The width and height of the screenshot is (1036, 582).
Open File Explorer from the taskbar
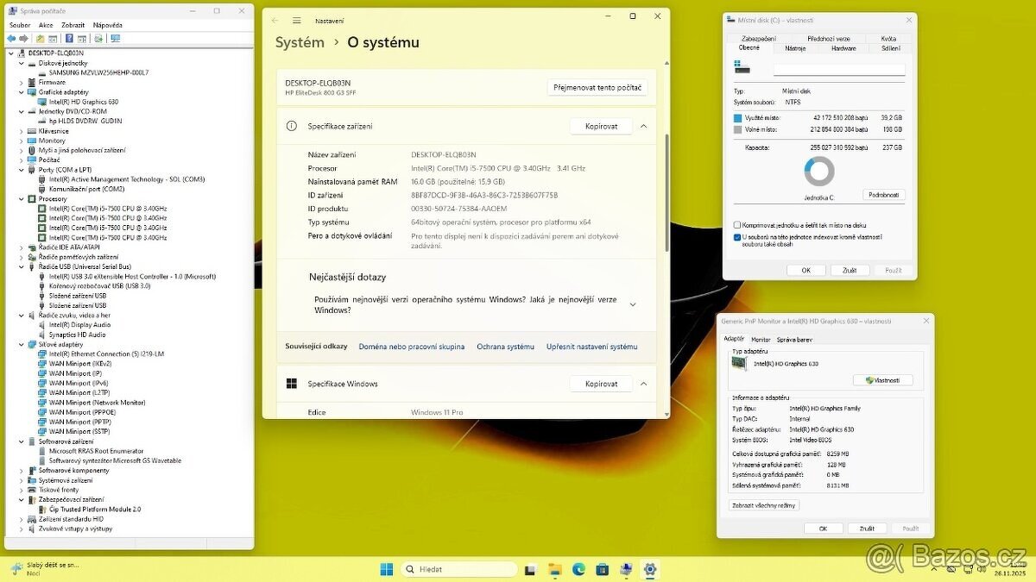click(555, 569)
